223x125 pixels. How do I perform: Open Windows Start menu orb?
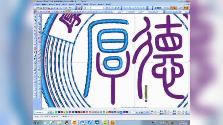tap(37, 123)
